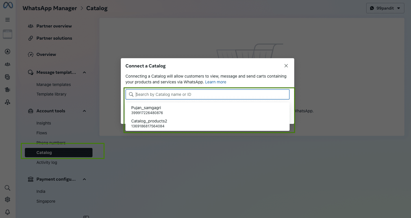This screenshot has width=411, height=218.
Task: Click the Partner solutions link icon
Action: (31, 38)
